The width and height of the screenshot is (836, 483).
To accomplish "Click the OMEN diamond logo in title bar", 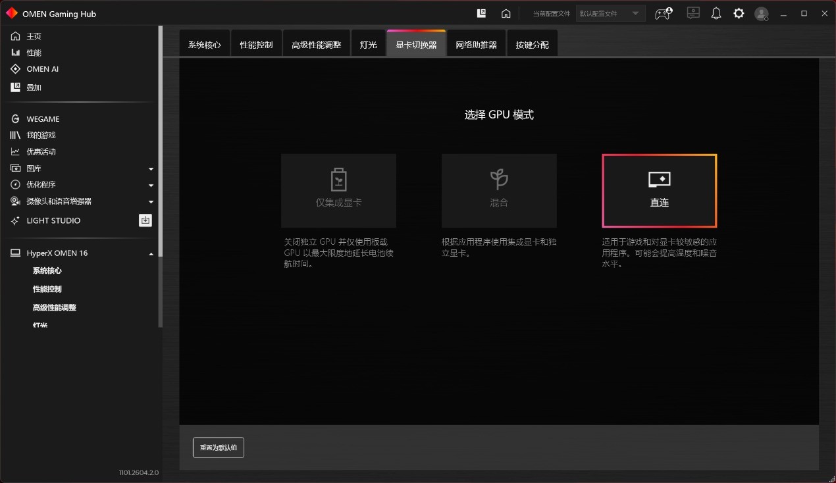I will click(x=11, y=13).
